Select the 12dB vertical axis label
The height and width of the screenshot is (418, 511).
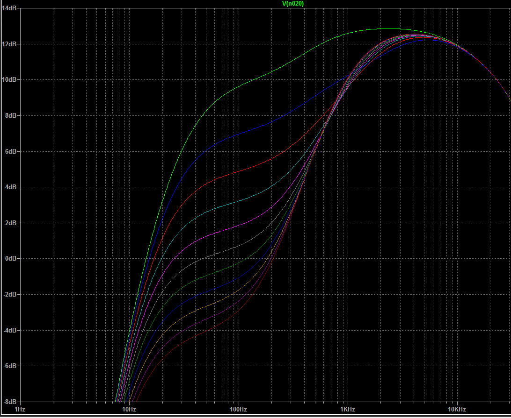coord(9,44)
